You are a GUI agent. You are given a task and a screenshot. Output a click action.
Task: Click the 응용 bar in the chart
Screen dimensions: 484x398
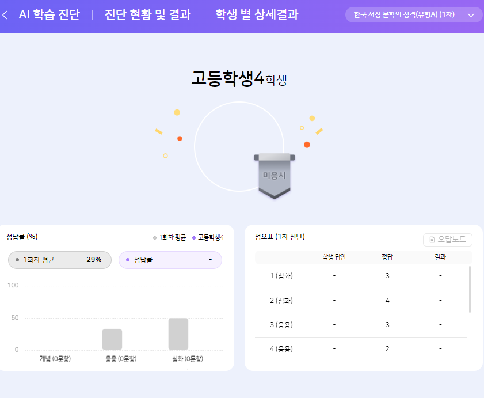112,339
